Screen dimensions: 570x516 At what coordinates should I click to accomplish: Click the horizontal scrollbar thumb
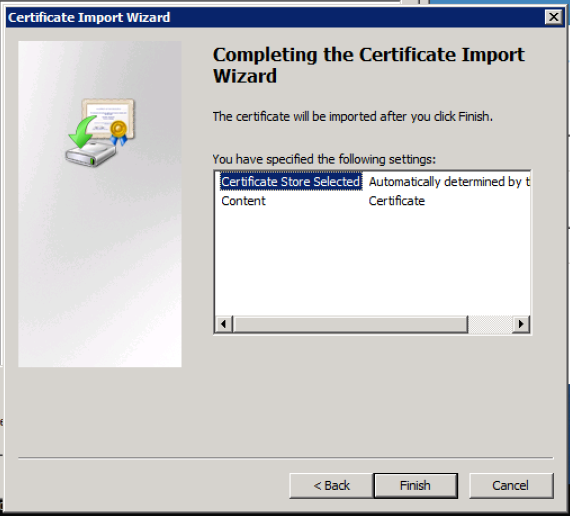click(x=350, y=324)
